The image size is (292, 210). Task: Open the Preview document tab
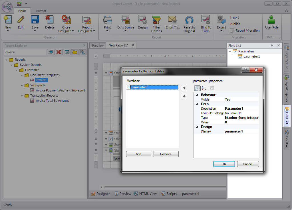click(98, 45)
